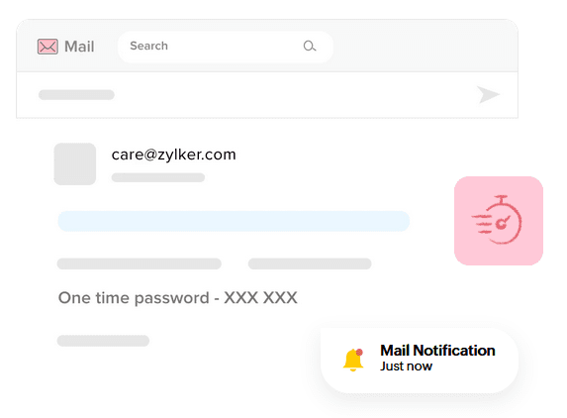
Task: Click the gray send arrow icon
Action: (488, 94)
